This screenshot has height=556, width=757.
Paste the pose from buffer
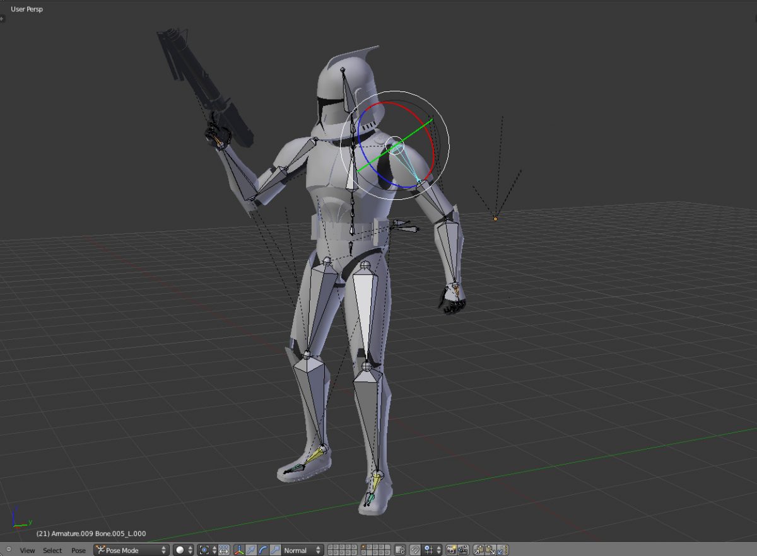[x=491, y=550]
